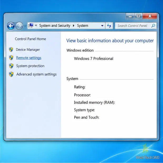Image resolution: width=163 pixels, height=163 pixels.
Task: Select System and Security breadcrumb
Action: (x=55, y=26)
